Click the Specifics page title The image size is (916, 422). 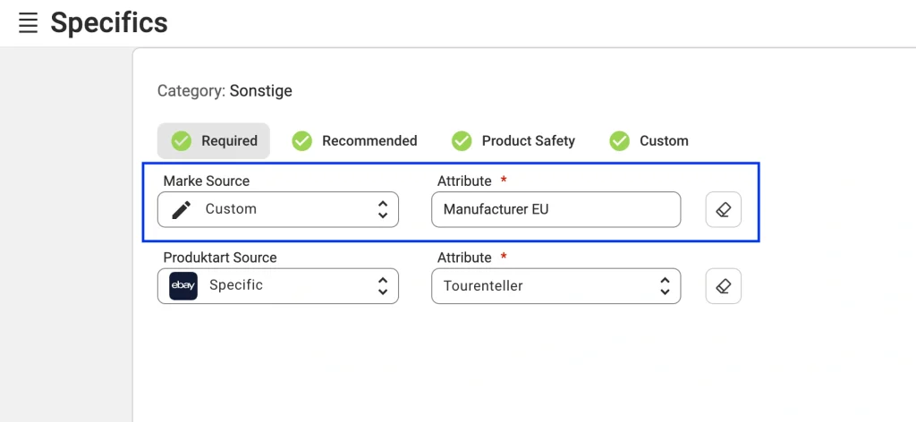pos(109,23)
